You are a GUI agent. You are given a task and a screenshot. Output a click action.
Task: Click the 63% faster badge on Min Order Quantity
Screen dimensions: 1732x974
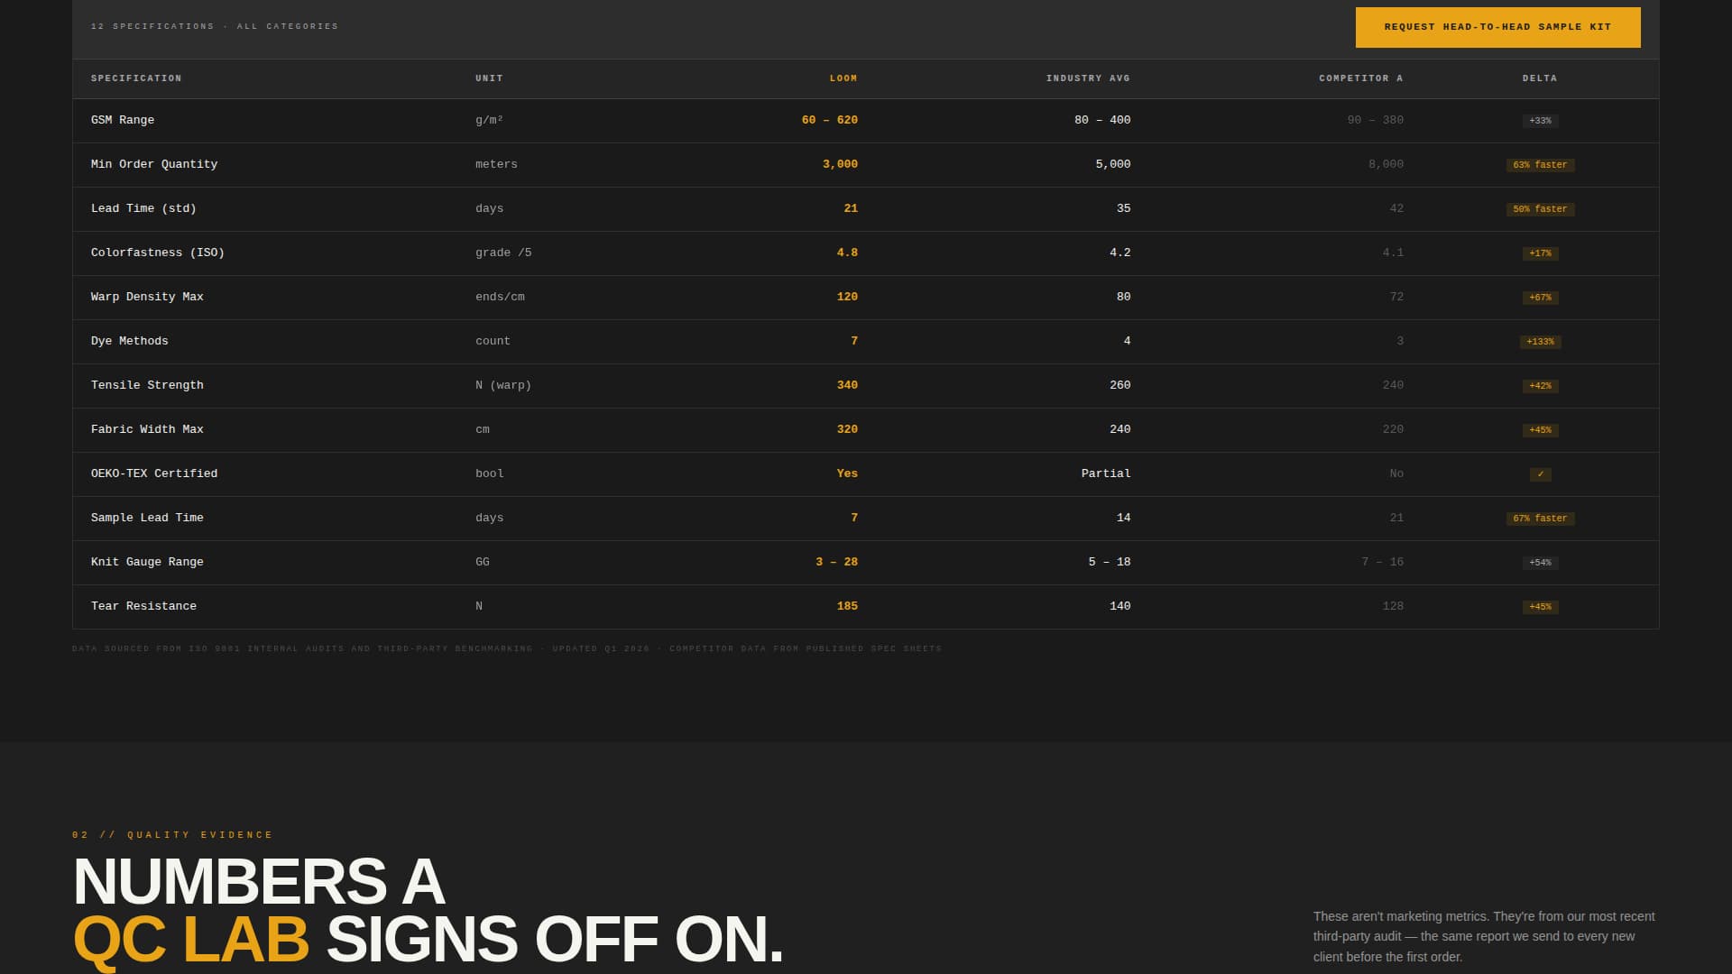click(x=1541, y=165)
